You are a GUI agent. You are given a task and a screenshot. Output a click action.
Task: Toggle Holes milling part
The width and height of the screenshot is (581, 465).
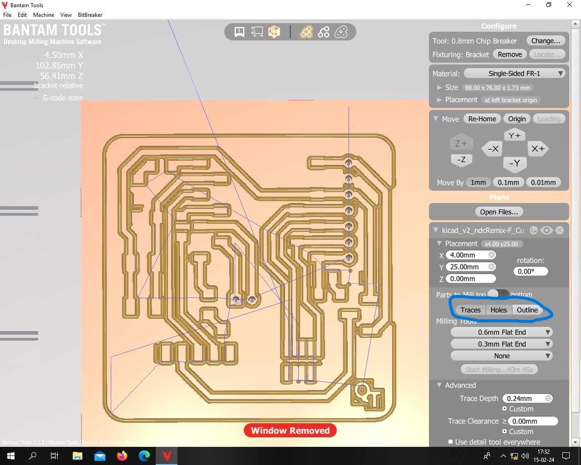[x=498, y=310]
